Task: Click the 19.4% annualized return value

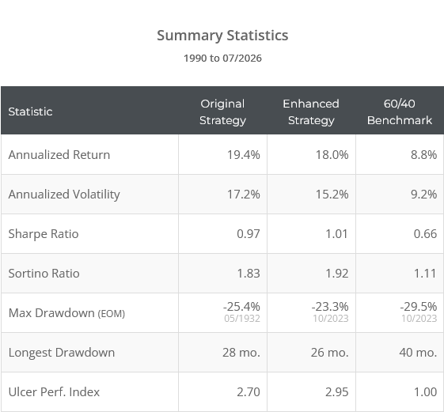Action: point(244,155)
